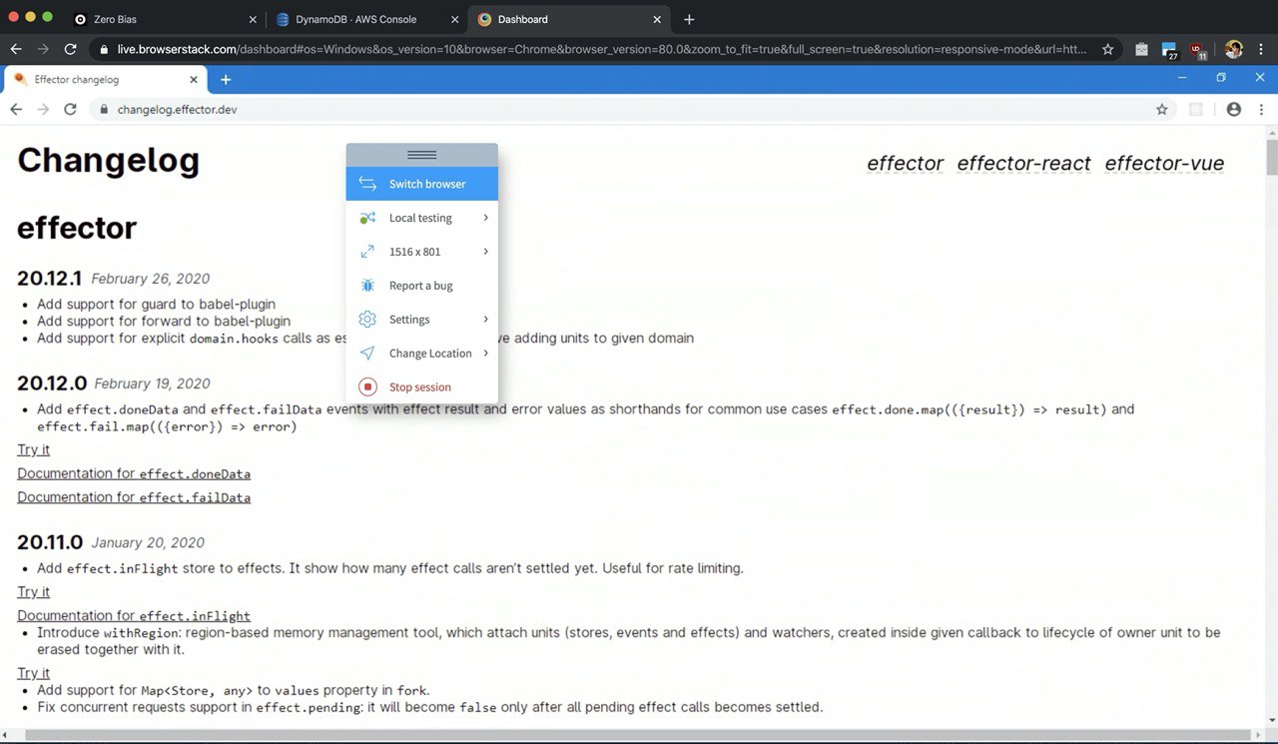1278x744 pixels.
Task: Click the 20.12.1 version heading
Action: pos(49,279)
